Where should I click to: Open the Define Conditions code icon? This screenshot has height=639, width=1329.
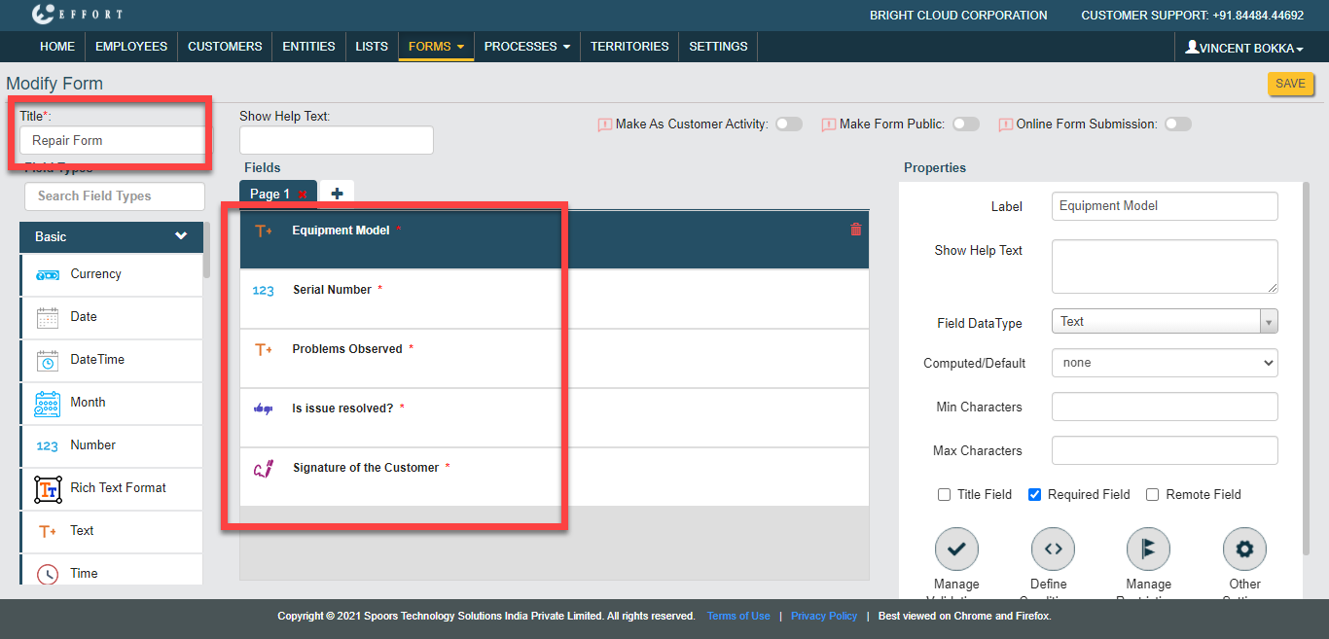[x=1052, y=549]
